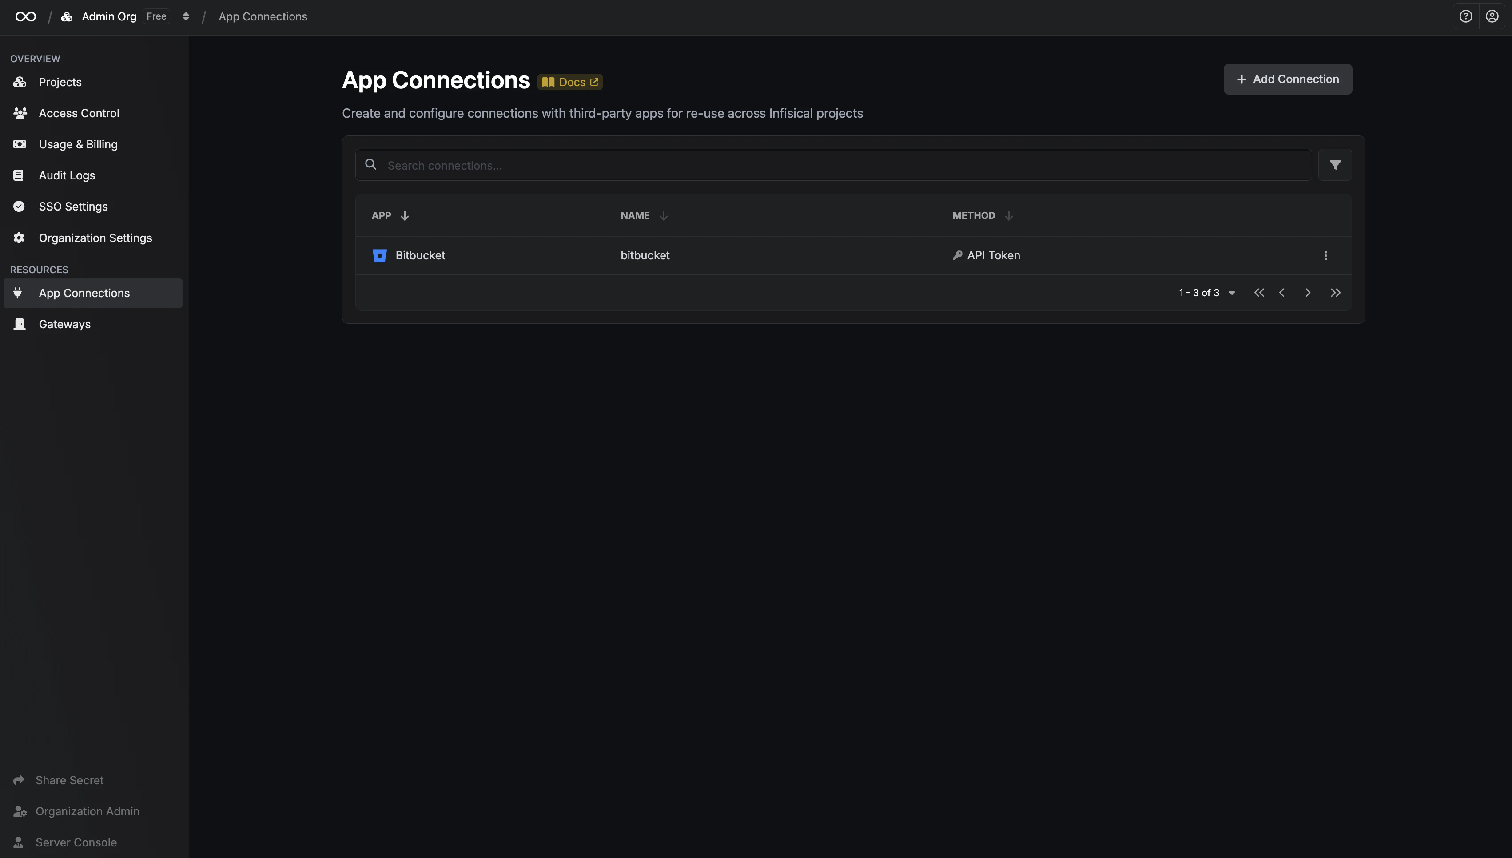Click the Access Control users icon
The image size is (1512, 858).
(20, 112)
